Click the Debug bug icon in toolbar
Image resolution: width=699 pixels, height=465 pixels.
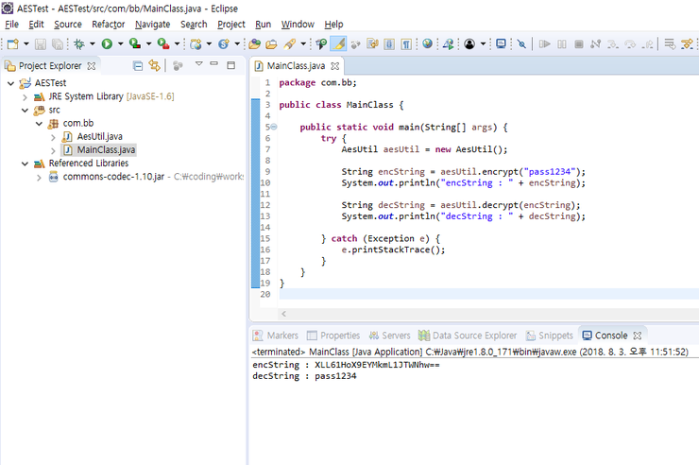tap(79, 43)
